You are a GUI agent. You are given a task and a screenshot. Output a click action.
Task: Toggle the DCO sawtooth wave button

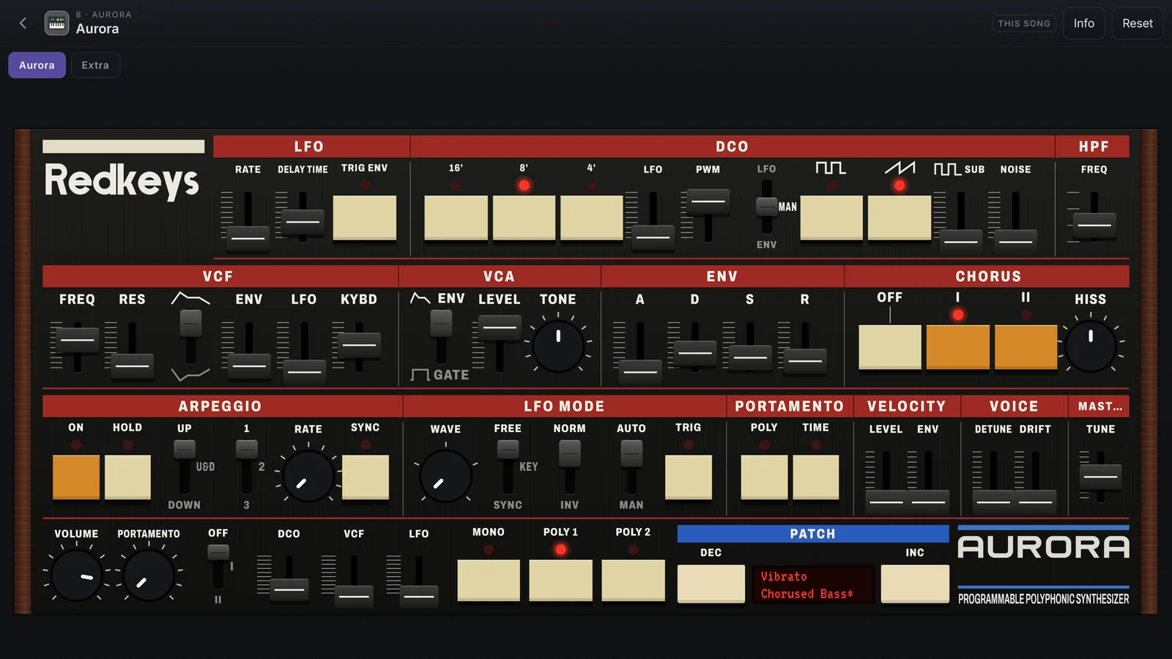point(900,217)
